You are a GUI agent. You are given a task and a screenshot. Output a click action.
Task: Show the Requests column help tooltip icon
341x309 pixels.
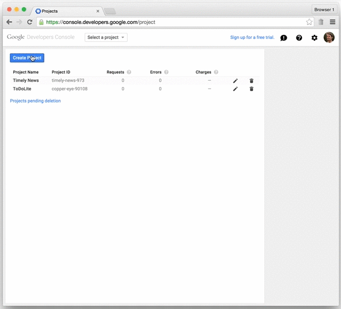129,72
